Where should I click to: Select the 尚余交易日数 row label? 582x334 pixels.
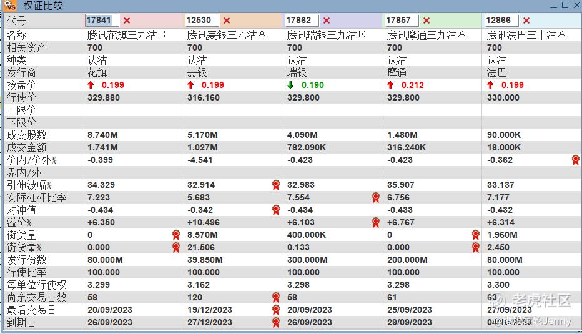coord(36,297)
